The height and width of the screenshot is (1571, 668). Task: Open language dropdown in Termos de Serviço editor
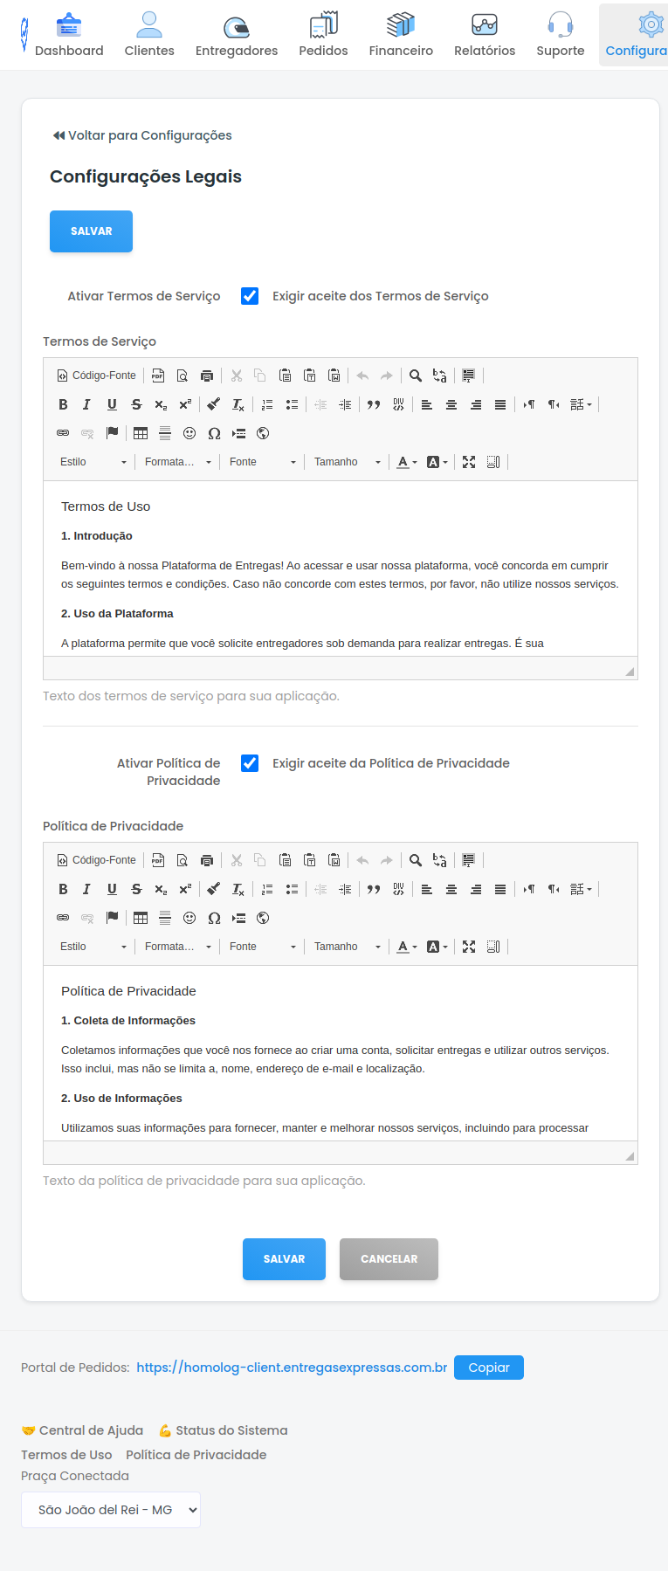[582, 404]
